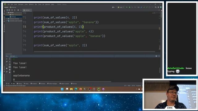Locate opened file crosshair icon in Project panel

click(x=9, y=10)
